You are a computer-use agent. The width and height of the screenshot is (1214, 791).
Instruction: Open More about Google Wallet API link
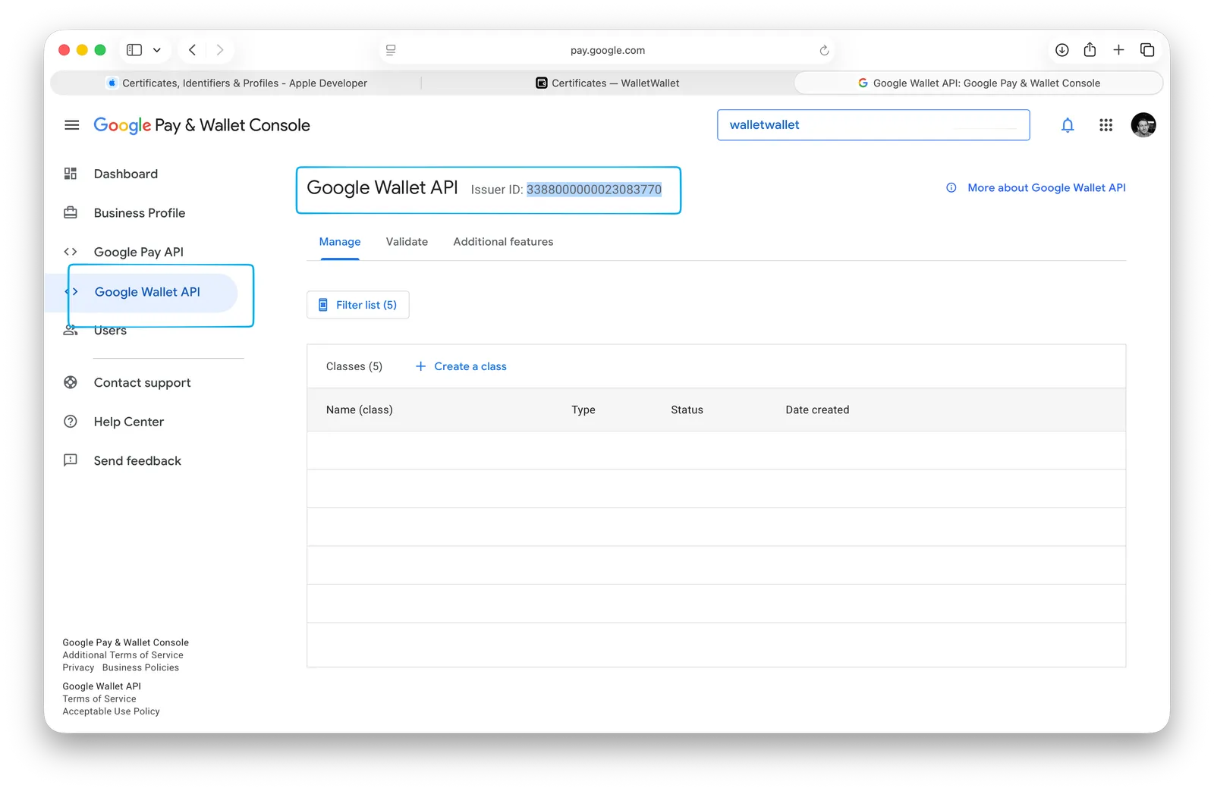coord(1046,187)
